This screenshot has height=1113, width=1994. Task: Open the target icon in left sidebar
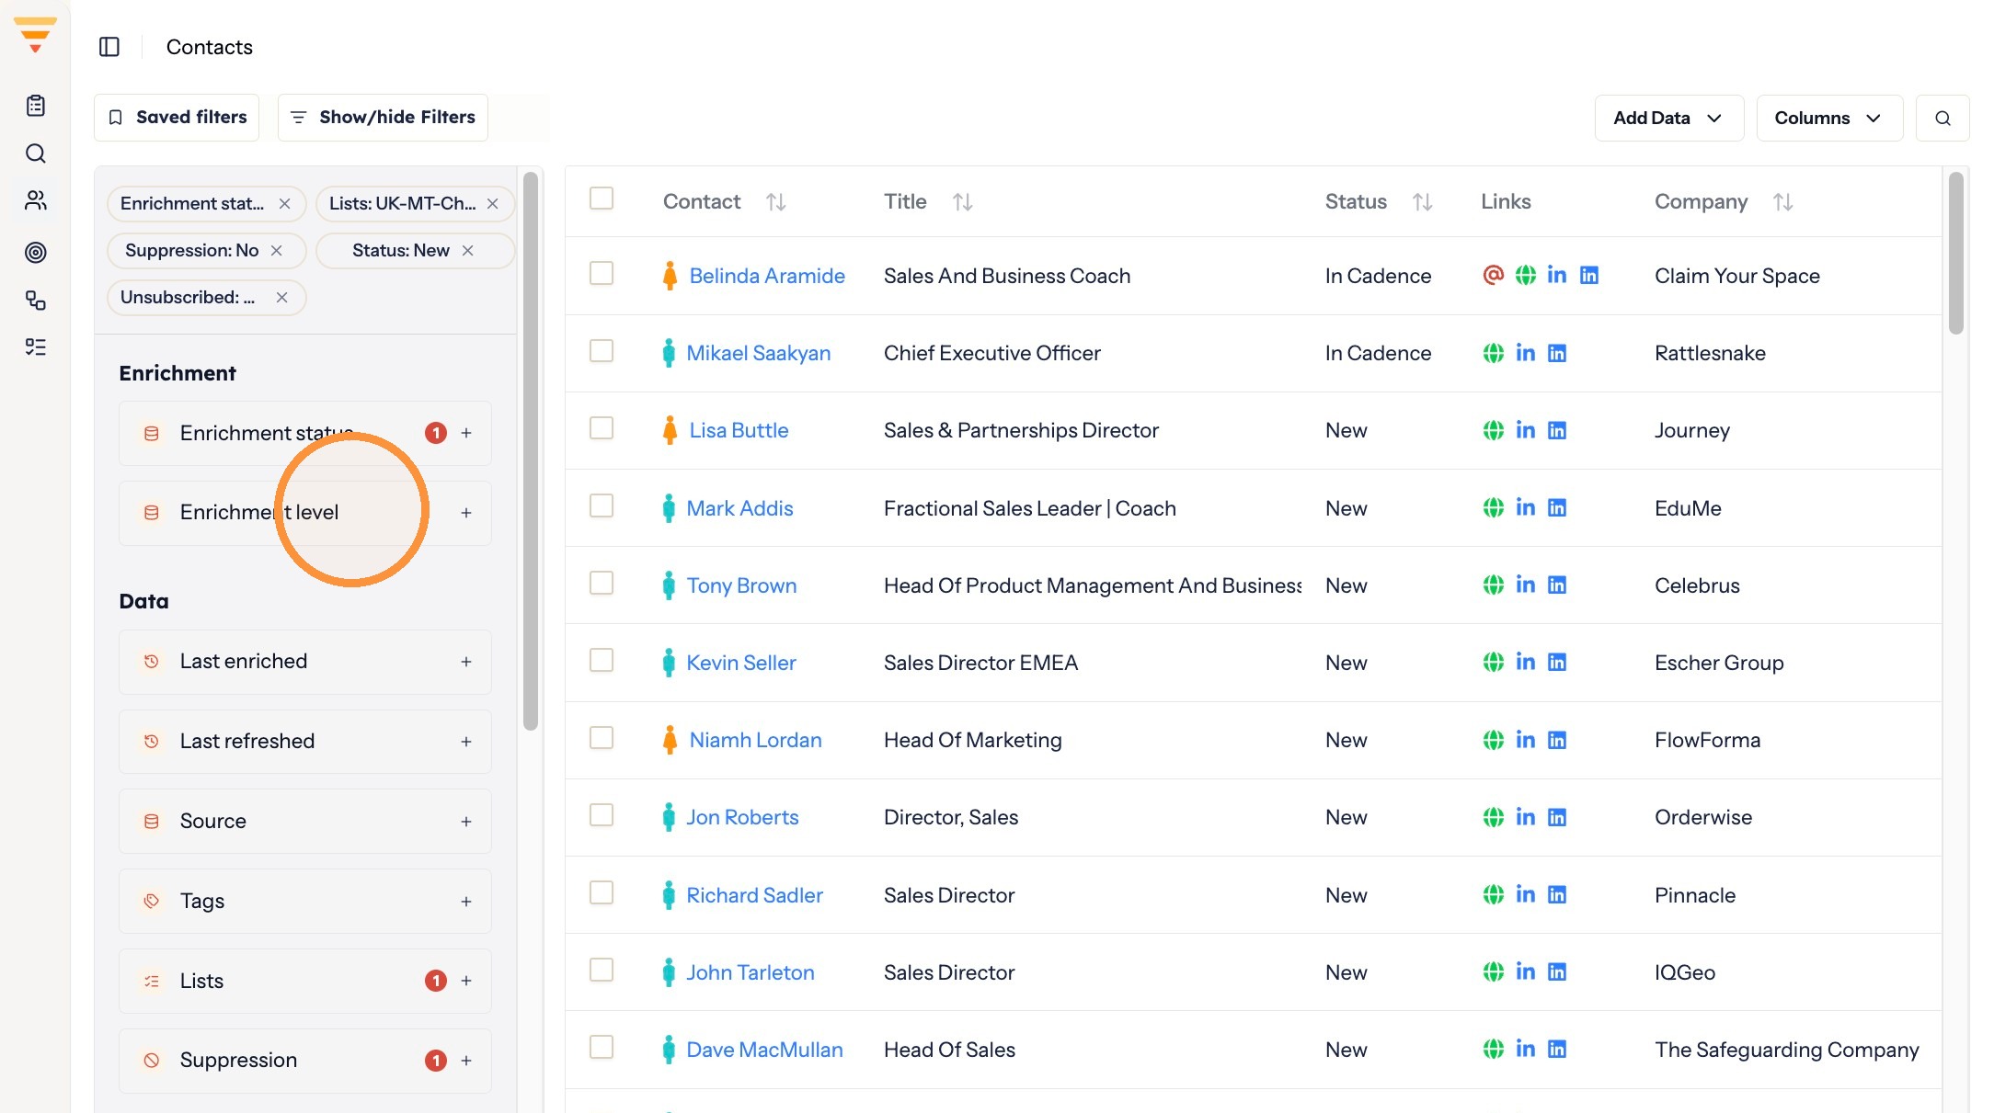coord(36,252)
